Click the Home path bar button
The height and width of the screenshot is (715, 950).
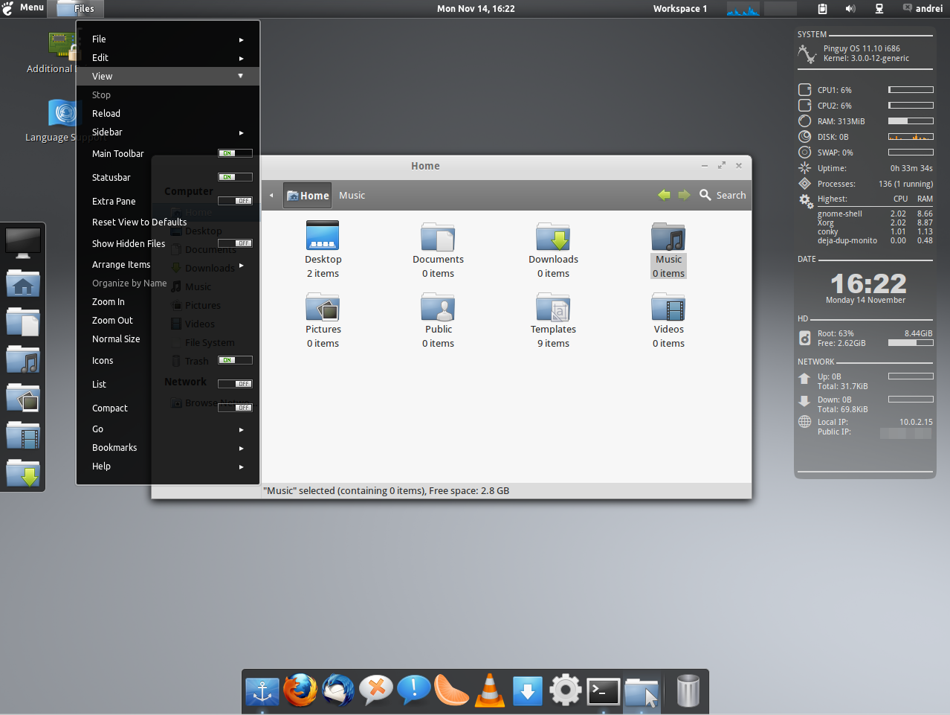(308, 196)
